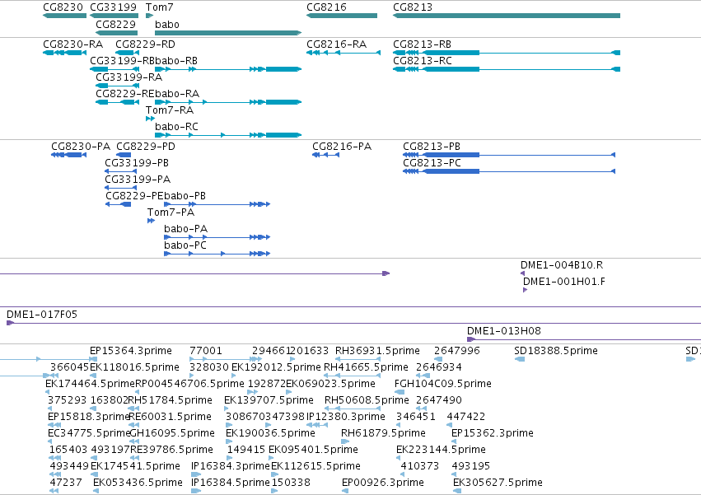Viewport: 701px width, 495px height.
Task: Click the CG8216 gene label
Action: click(326, 7)
